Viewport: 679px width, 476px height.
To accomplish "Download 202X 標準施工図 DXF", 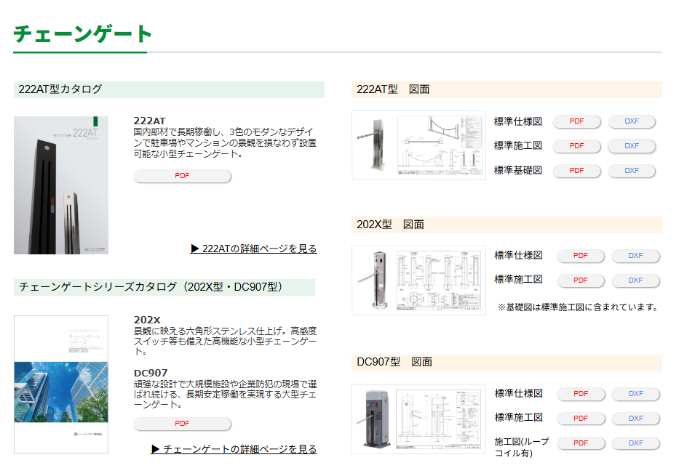I will [635, 281].
